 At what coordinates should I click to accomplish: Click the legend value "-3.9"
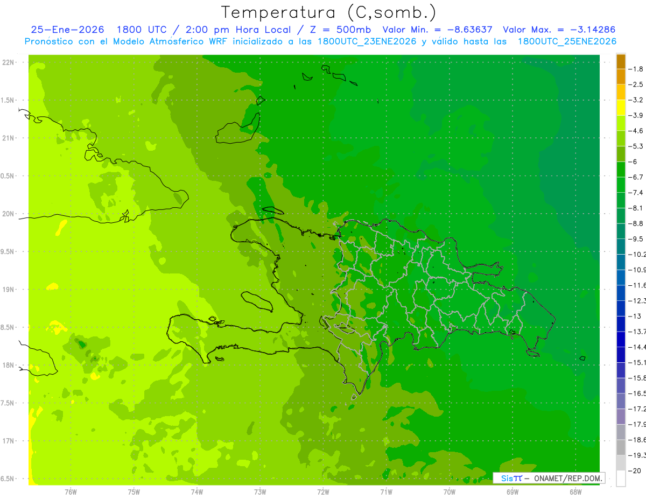[637, 115]
